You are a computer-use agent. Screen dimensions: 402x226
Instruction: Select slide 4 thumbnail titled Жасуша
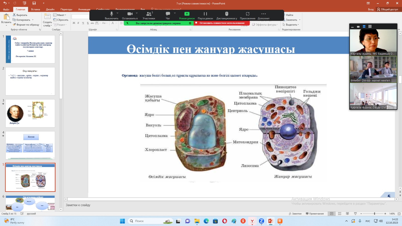pyautogui.click(x=30, y=145)
